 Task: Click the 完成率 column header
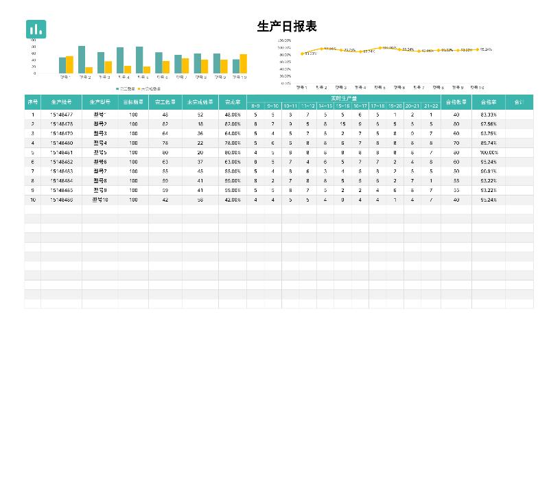(x=233, y=102)
